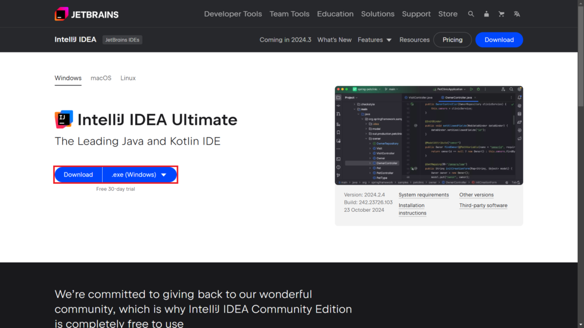The width and height of the screenshot is (584, 328).
Task: Switch to the macOS tab
Action: 101,78
